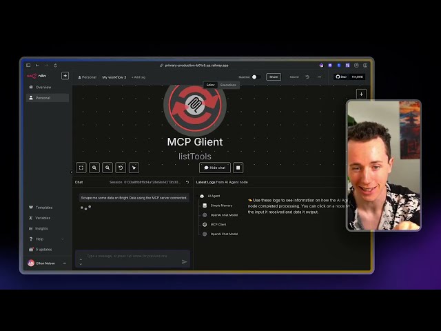Open the workflow three-dot options menu
Image resolution: width=441 pixels, height=331 pixels.
click(319, 77)
